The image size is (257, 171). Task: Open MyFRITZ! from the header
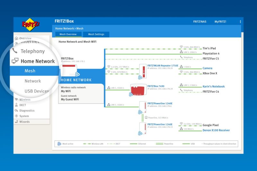pos(220,22)
